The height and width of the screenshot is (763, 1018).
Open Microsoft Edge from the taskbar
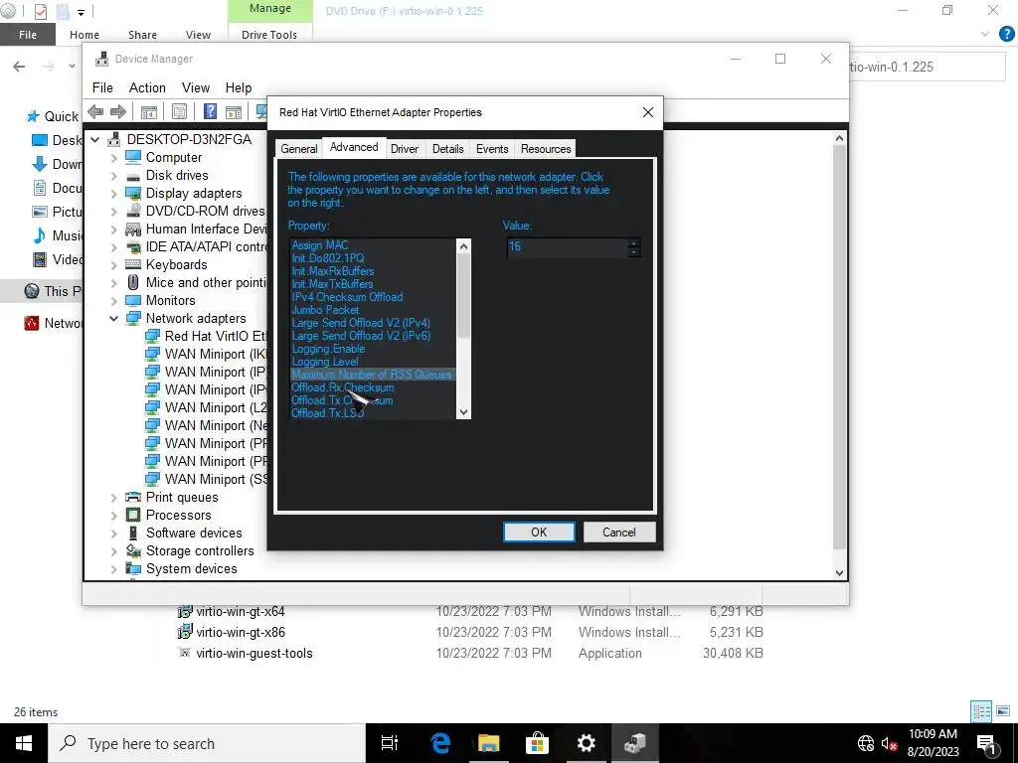pos(440,743)
